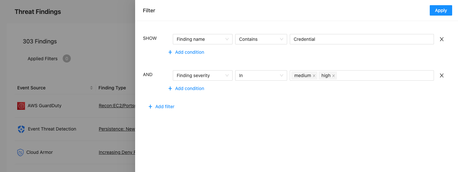Click the Event Threat Detection icon
This screenshot has width=458, height=172.
pos(21,129)
